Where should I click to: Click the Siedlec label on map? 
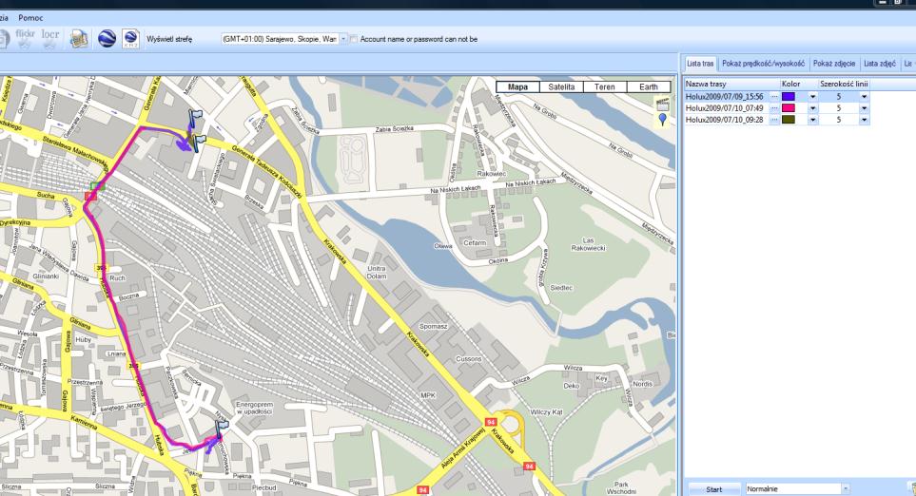561,288
